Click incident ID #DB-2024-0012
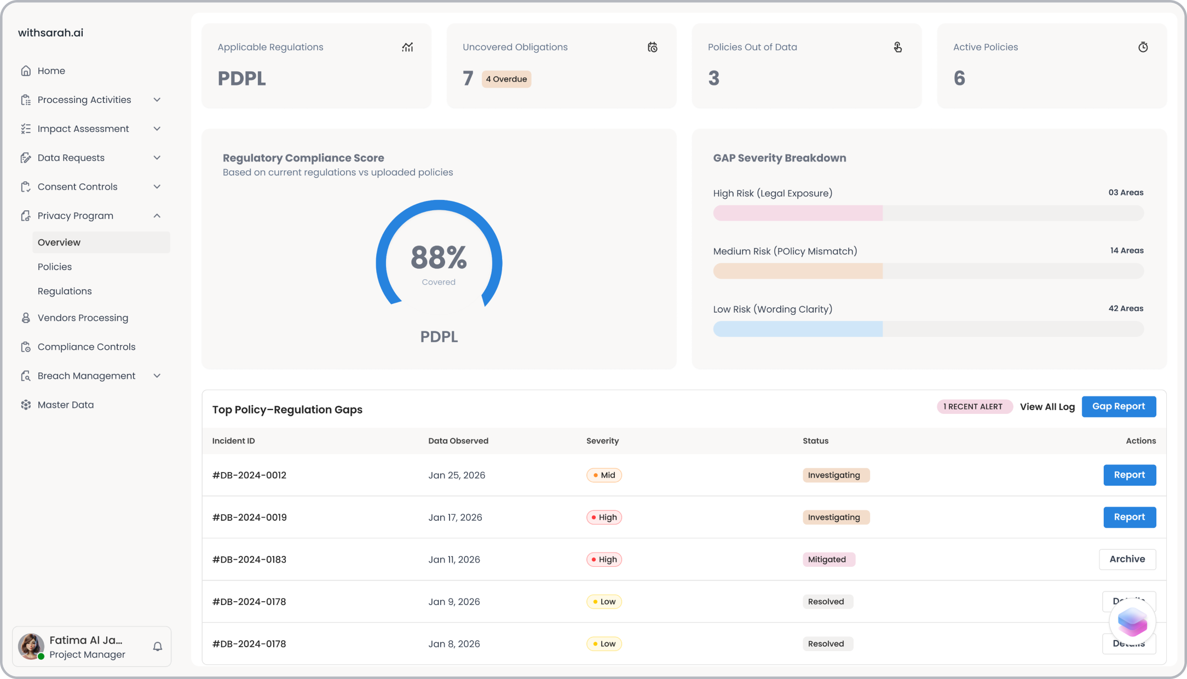 (249, 475)
